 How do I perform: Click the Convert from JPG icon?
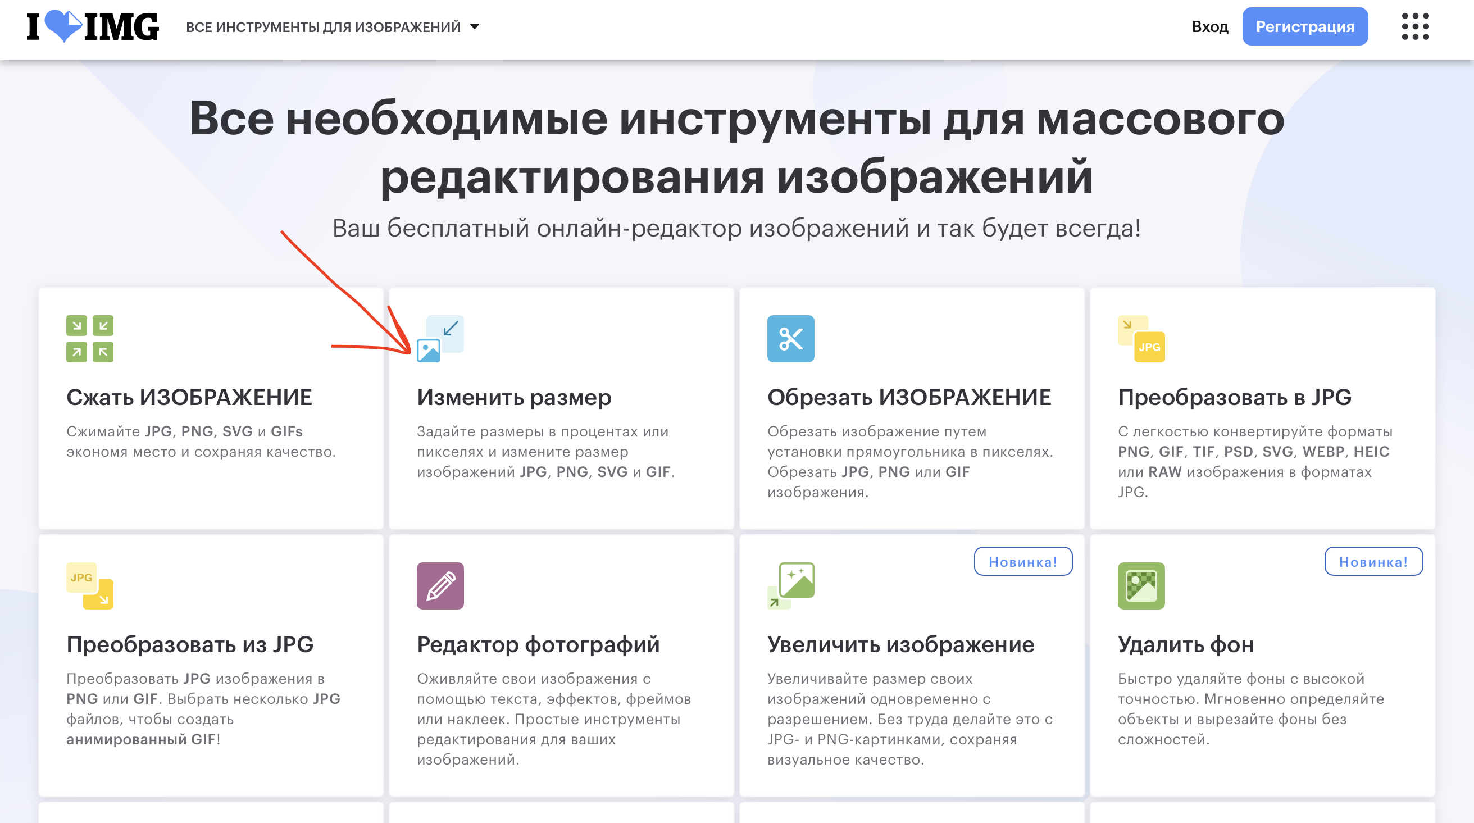tap(90, 586)
